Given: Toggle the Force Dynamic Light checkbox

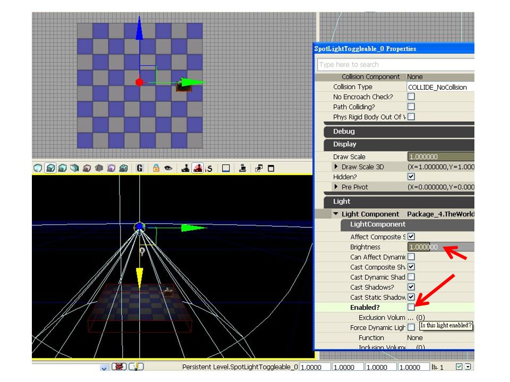Looking at the screenshot, I should 411,327.
